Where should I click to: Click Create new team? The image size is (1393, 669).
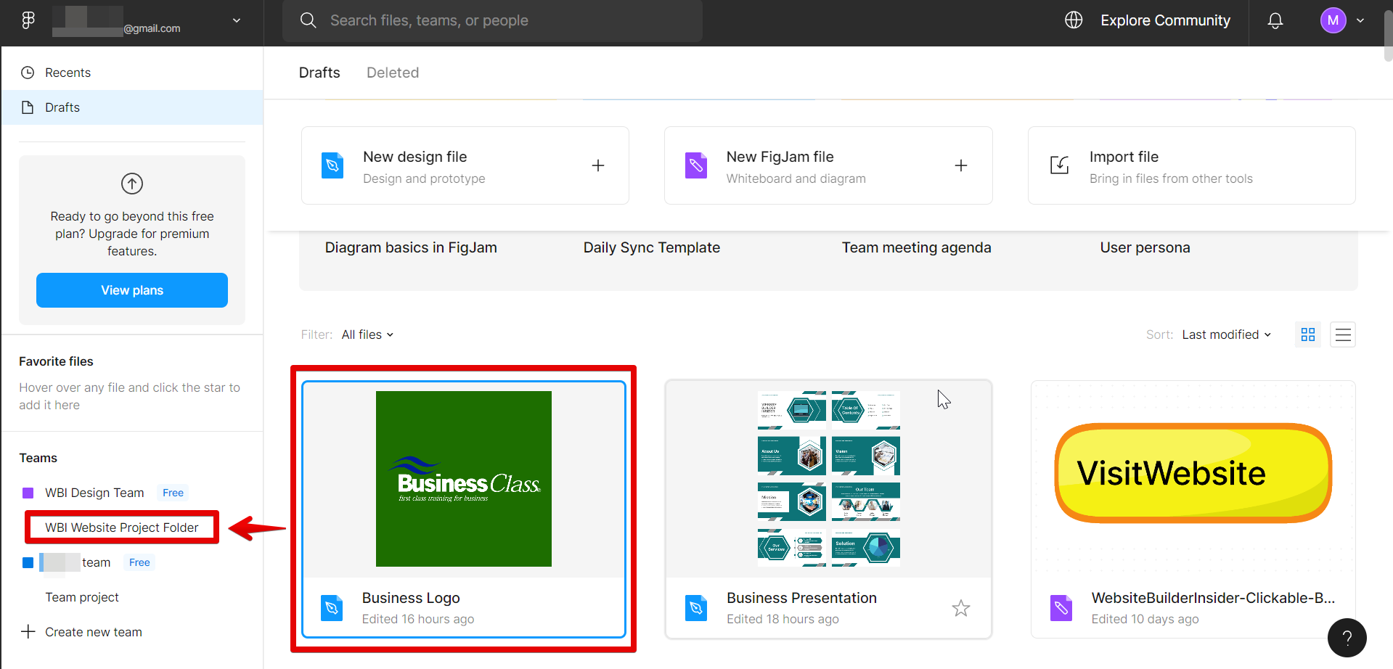tap(93, 632)
